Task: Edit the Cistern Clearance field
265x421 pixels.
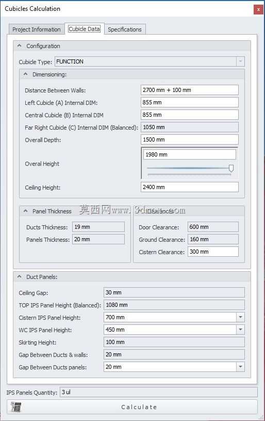Action: pos(213,252)
